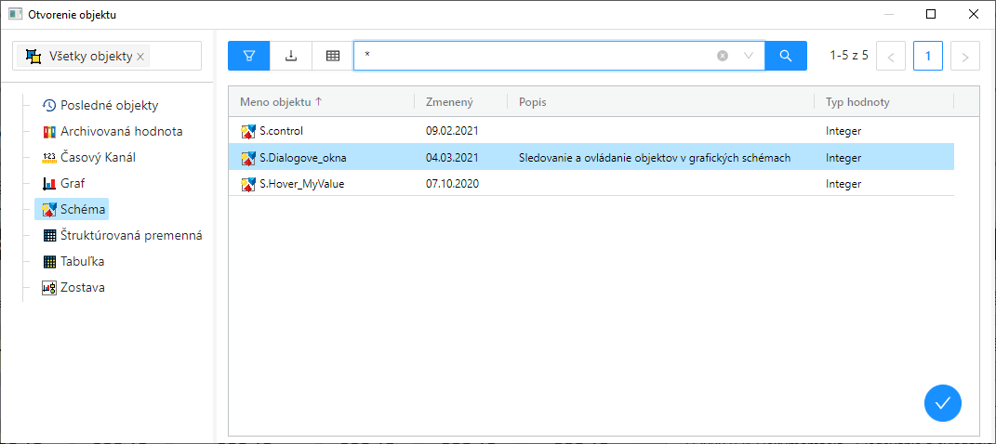Select the Zostava report icon
The image size is (996, 444).
pos(50,287)
